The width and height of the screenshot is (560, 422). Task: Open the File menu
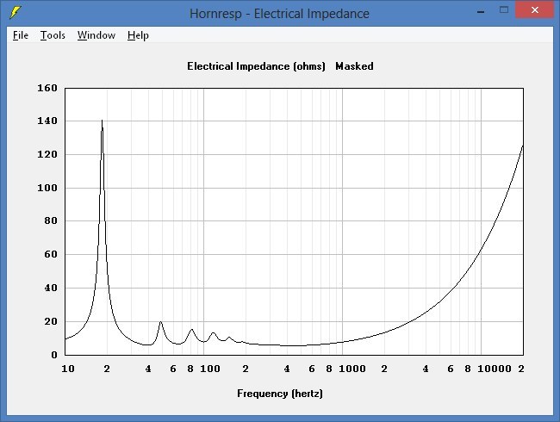point(21,35)
